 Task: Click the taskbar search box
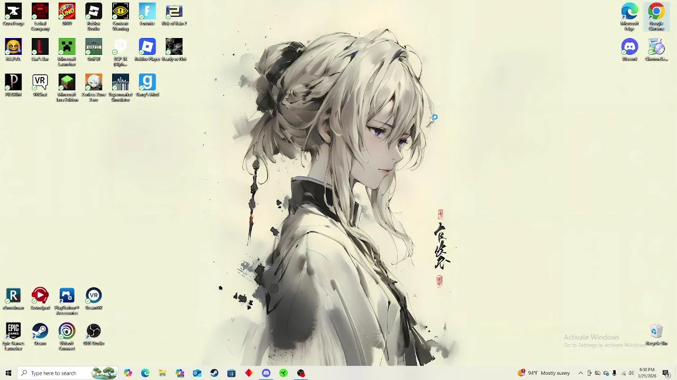tap(68, 373)
